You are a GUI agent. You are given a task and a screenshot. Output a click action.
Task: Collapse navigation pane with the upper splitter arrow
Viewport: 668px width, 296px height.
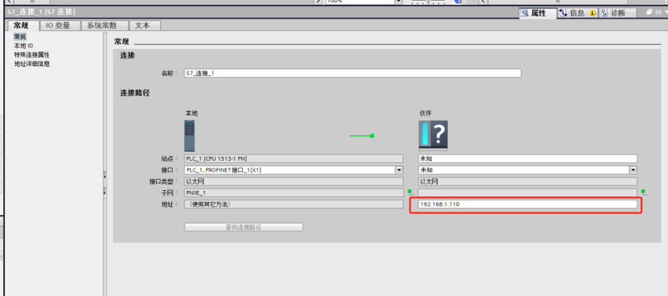[x=105, y=176]
